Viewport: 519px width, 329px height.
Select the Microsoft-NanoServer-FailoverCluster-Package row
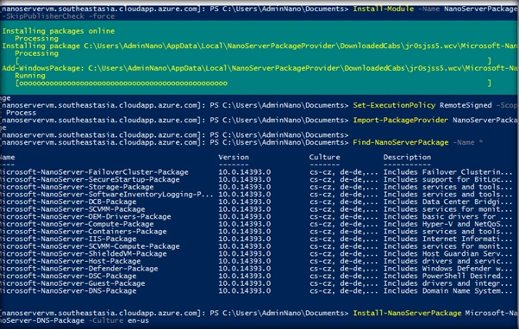[x=256, y=172]
